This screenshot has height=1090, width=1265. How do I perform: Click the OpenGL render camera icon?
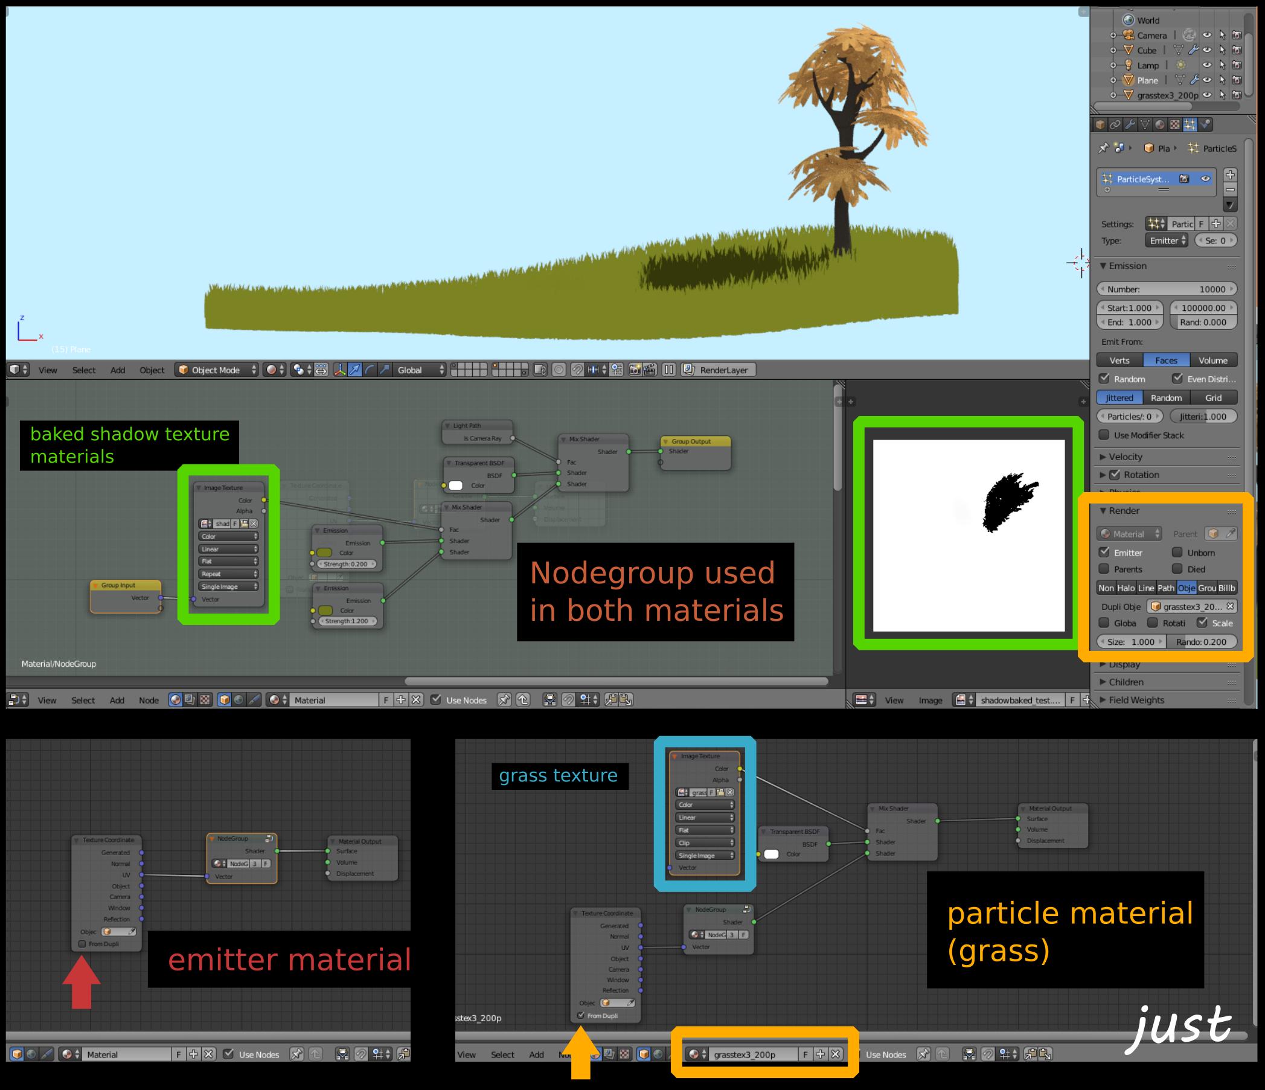coord(635,370)
